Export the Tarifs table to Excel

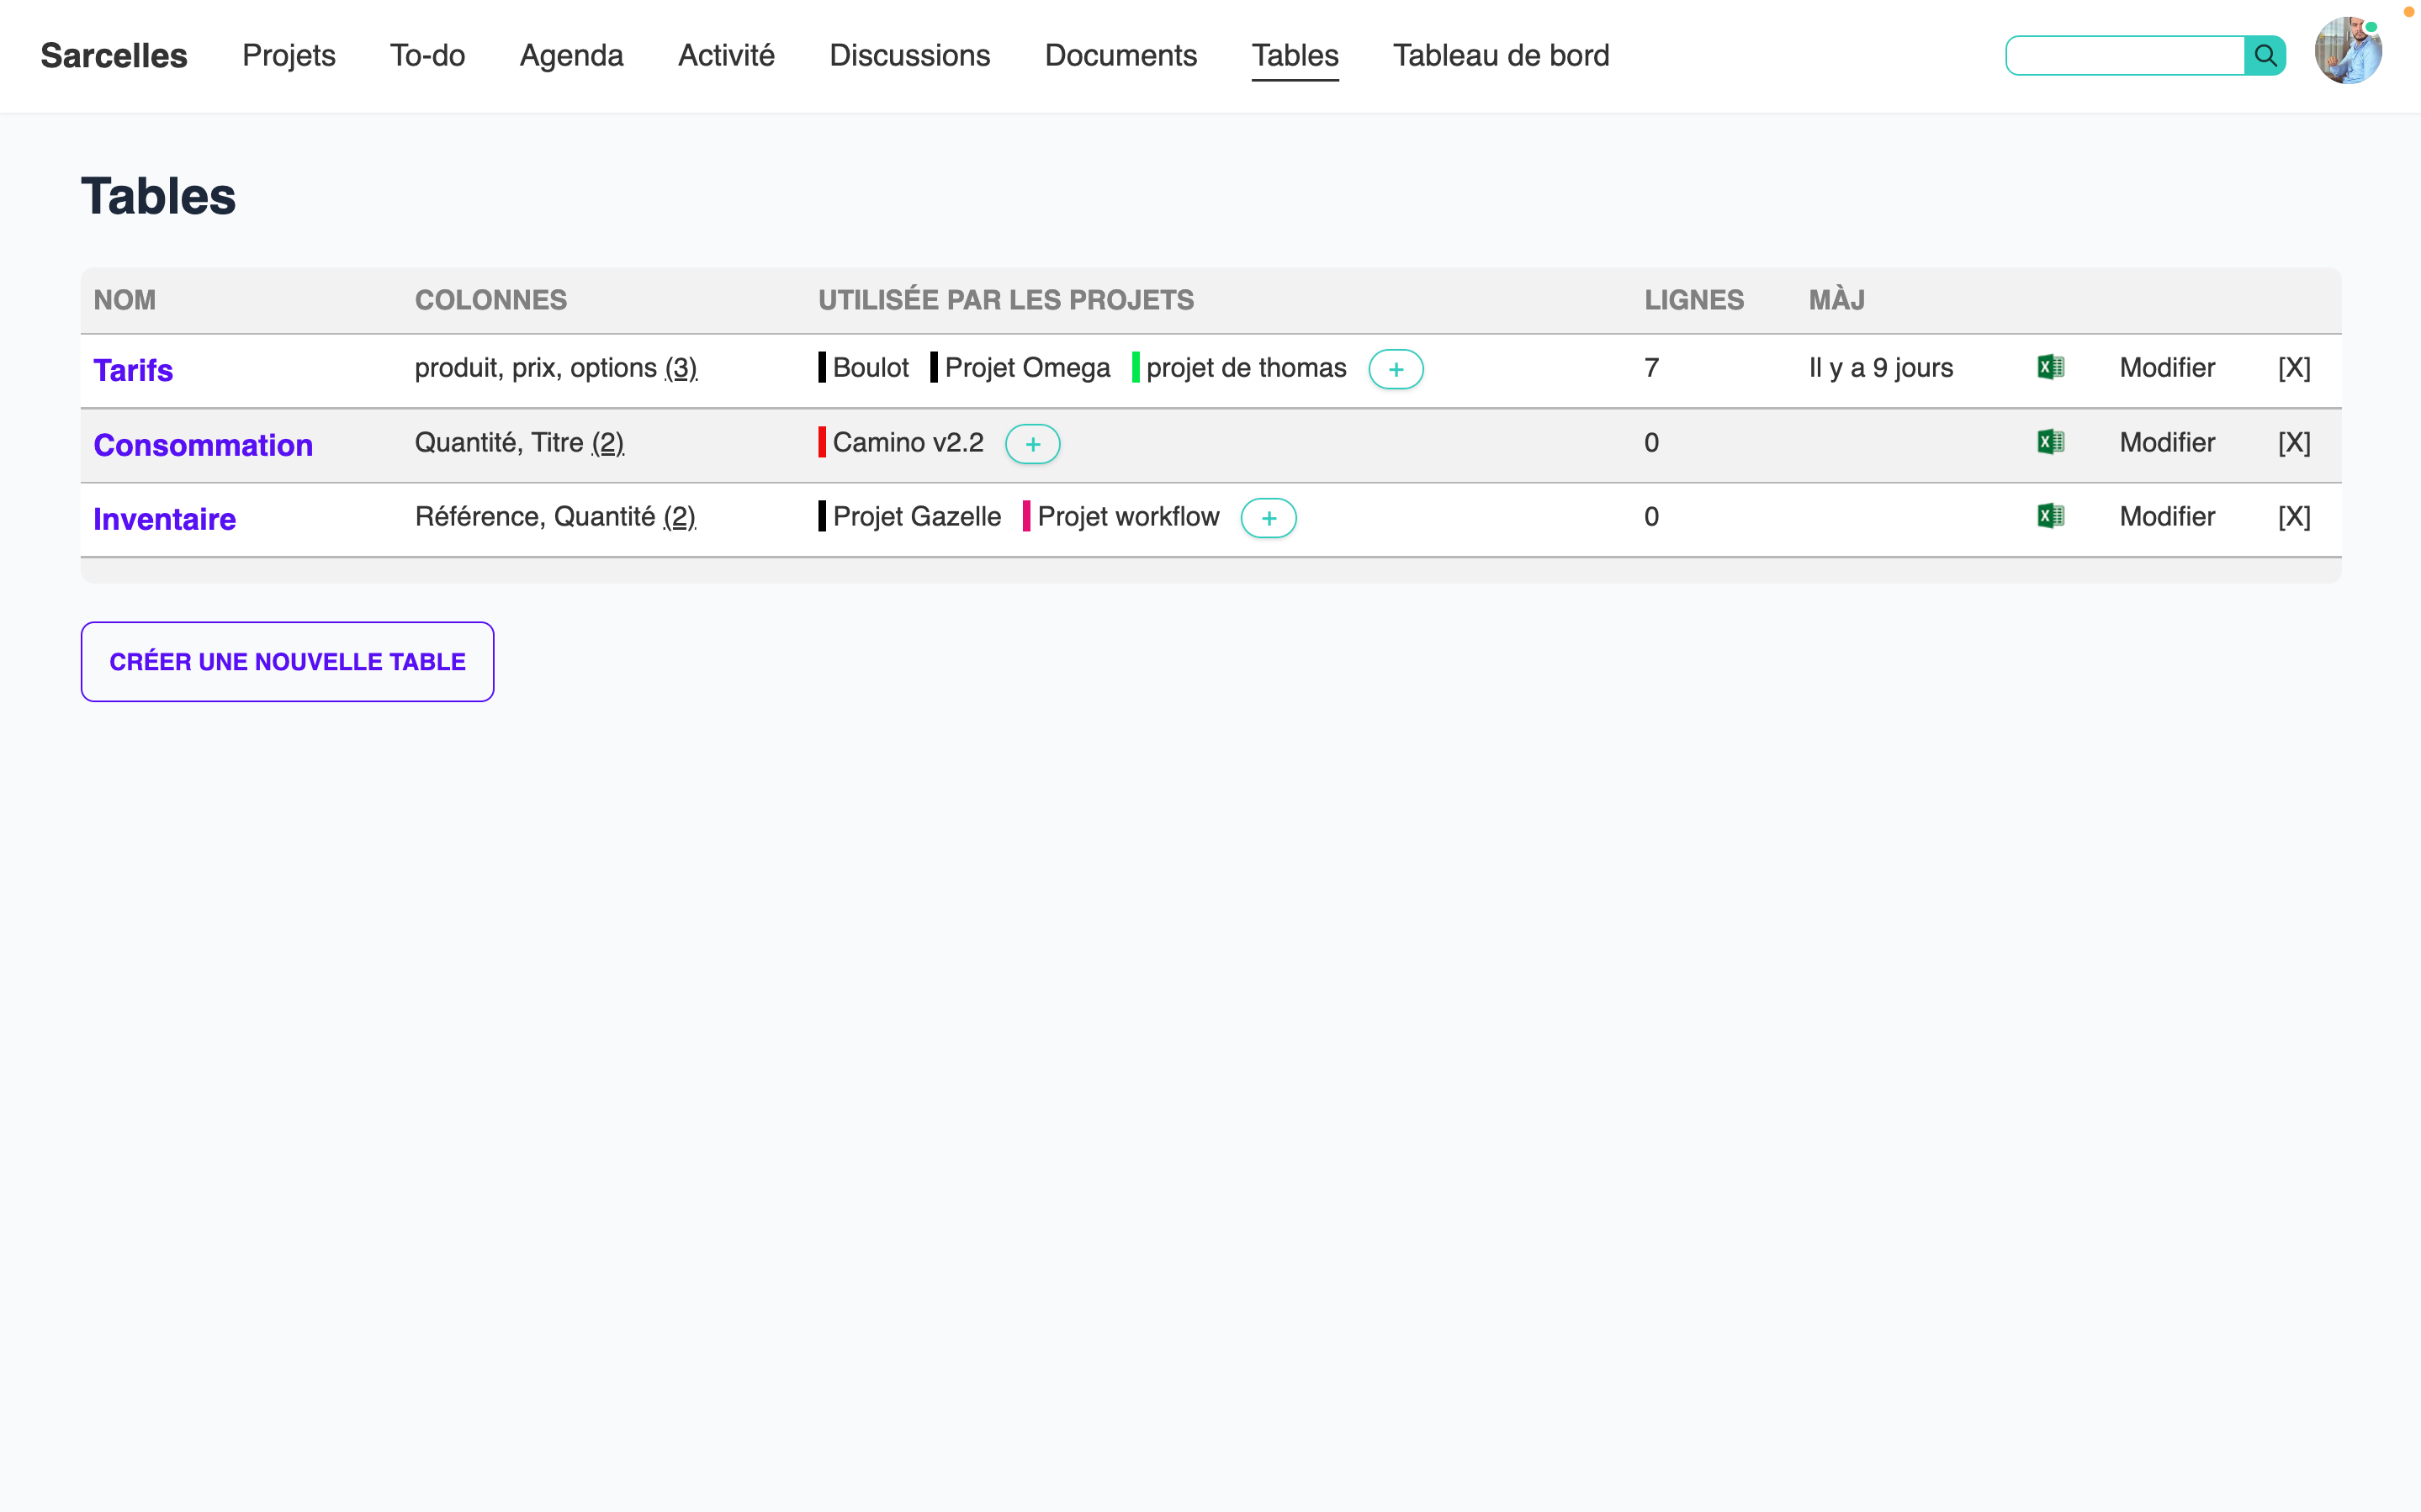pos(2050,367)
